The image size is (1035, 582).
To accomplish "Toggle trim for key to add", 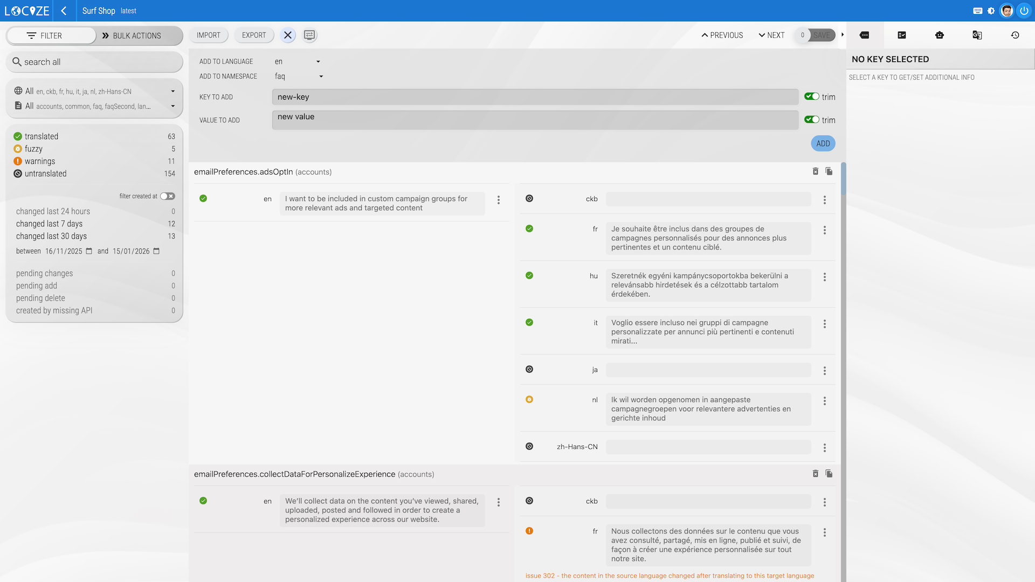I will pyautogui.click(x=812, y=96).
